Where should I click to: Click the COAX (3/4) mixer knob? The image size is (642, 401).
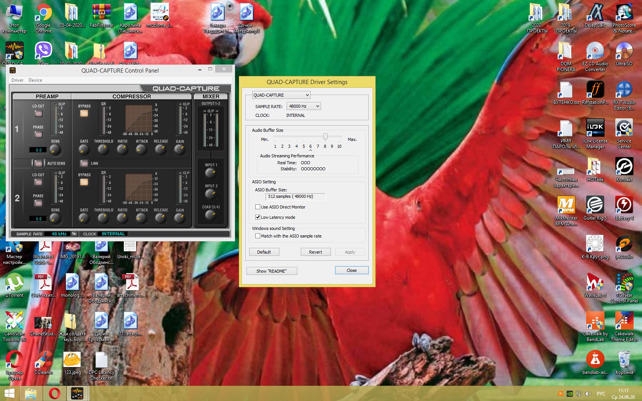tap(211, 215)
